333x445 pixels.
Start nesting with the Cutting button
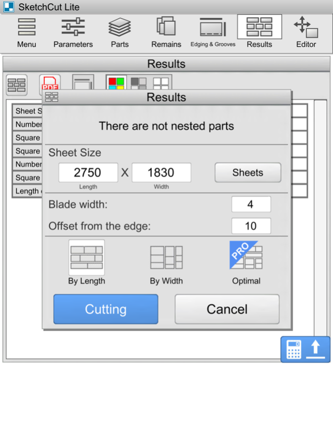[106, 309]
